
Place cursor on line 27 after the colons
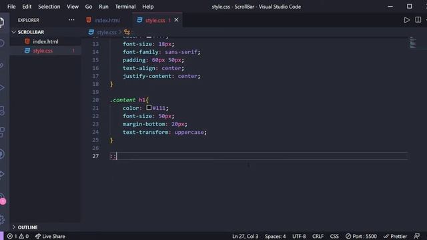click(117, 156)
